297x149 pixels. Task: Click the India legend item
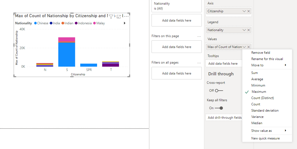point(55,23)
